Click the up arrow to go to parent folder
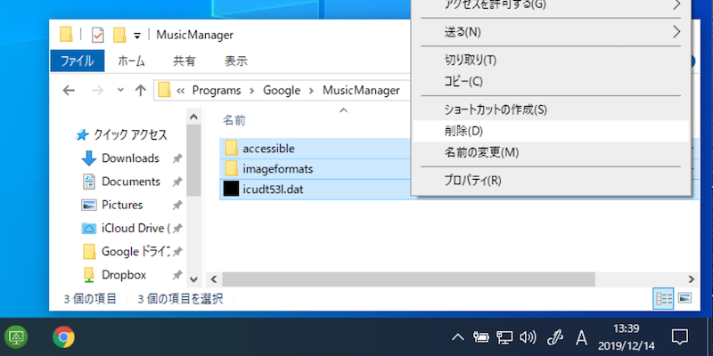713x356 pixels. click(140, 90)
